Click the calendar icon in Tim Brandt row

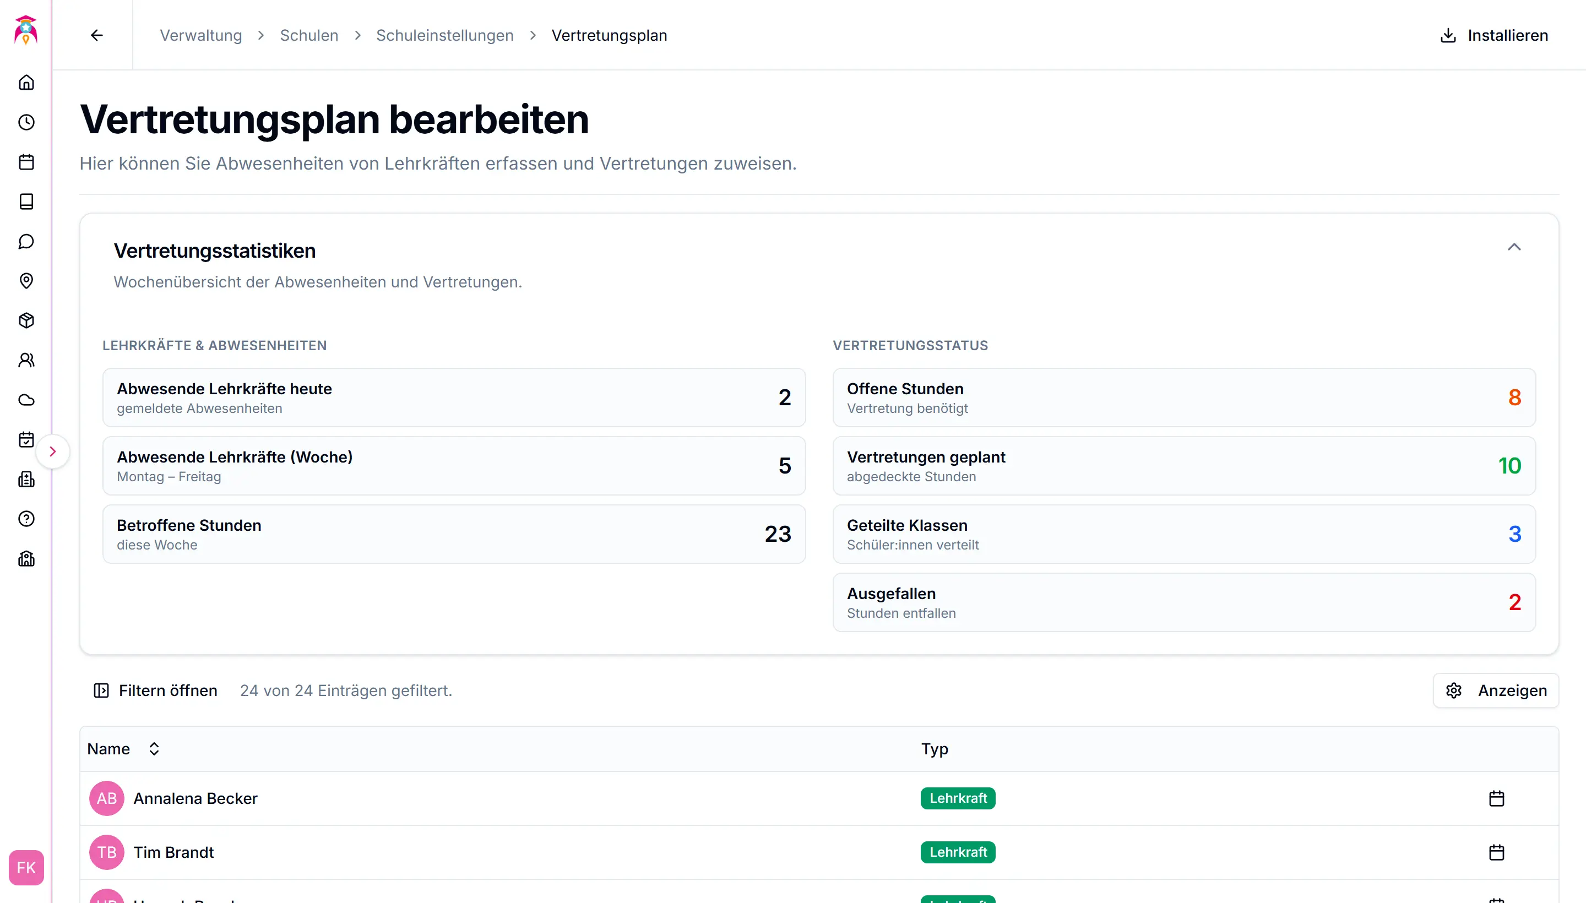point(1496,852)
